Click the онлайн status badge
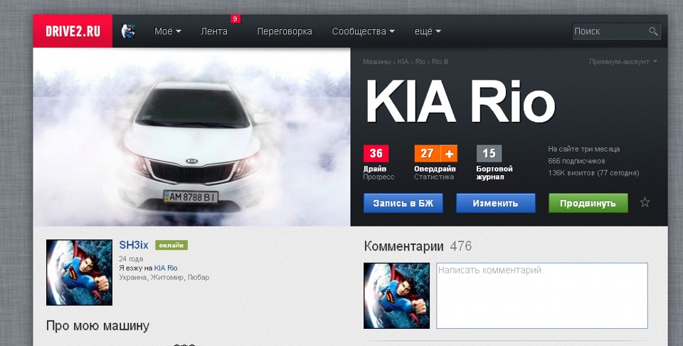 [x=171, y=246]
